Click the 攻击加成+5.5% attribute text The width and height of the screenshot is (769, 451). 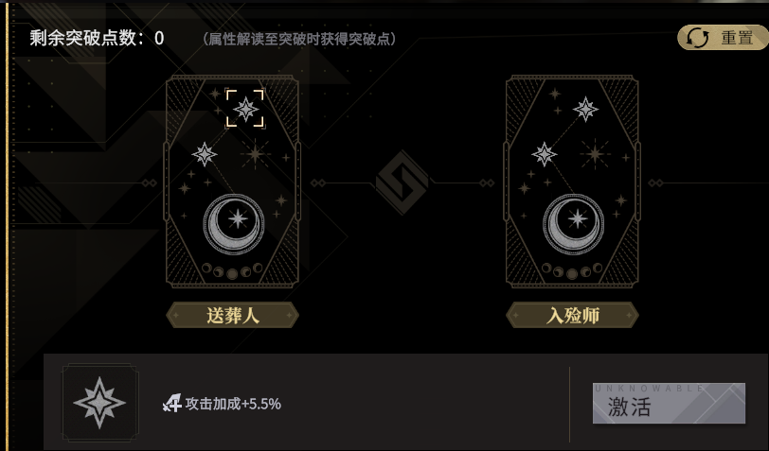click(233, 404)
